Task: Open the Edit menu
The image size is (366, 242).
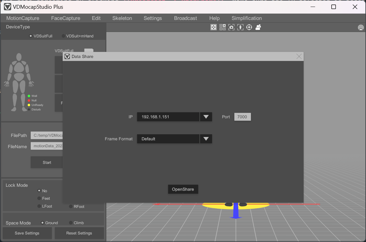Action: (96, 18)
